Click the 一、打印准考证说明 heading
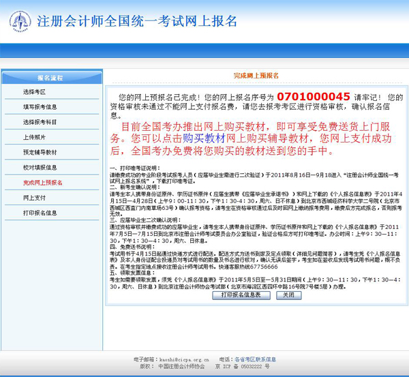Viewport: 409px width, 377px height. [135, 168]
